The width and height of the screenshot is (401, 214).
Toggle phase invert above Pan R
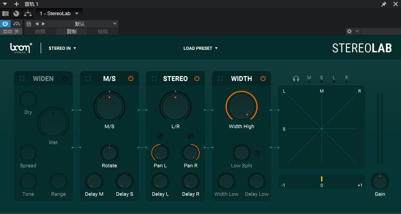(191, 137)
